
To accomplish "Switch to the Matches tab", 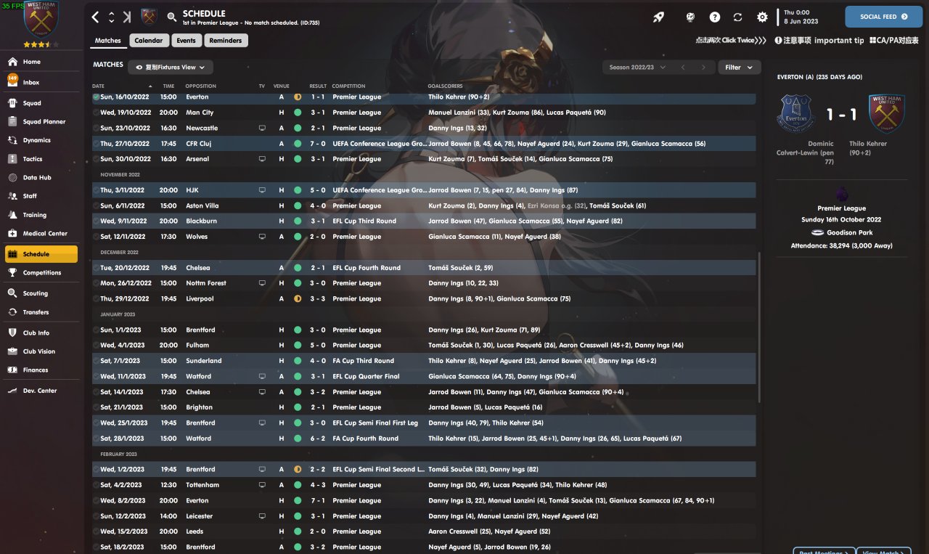I will click(108, 41).
